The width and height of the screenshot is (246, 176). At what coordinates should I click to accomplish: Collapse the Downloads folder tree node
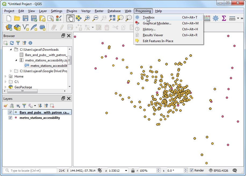click(x=11, y=50)
